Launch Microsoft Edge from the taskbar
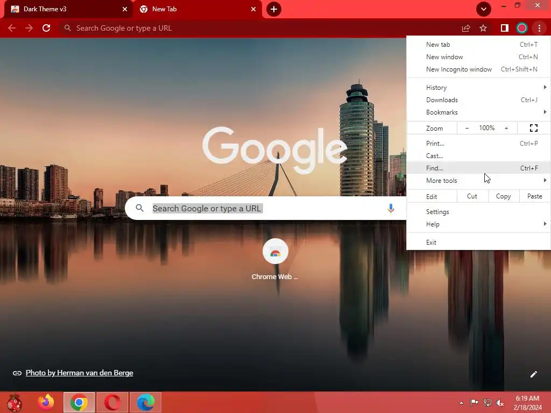This screenshot has height=413, width=551. pyautogui.click(x=146, y=402)
